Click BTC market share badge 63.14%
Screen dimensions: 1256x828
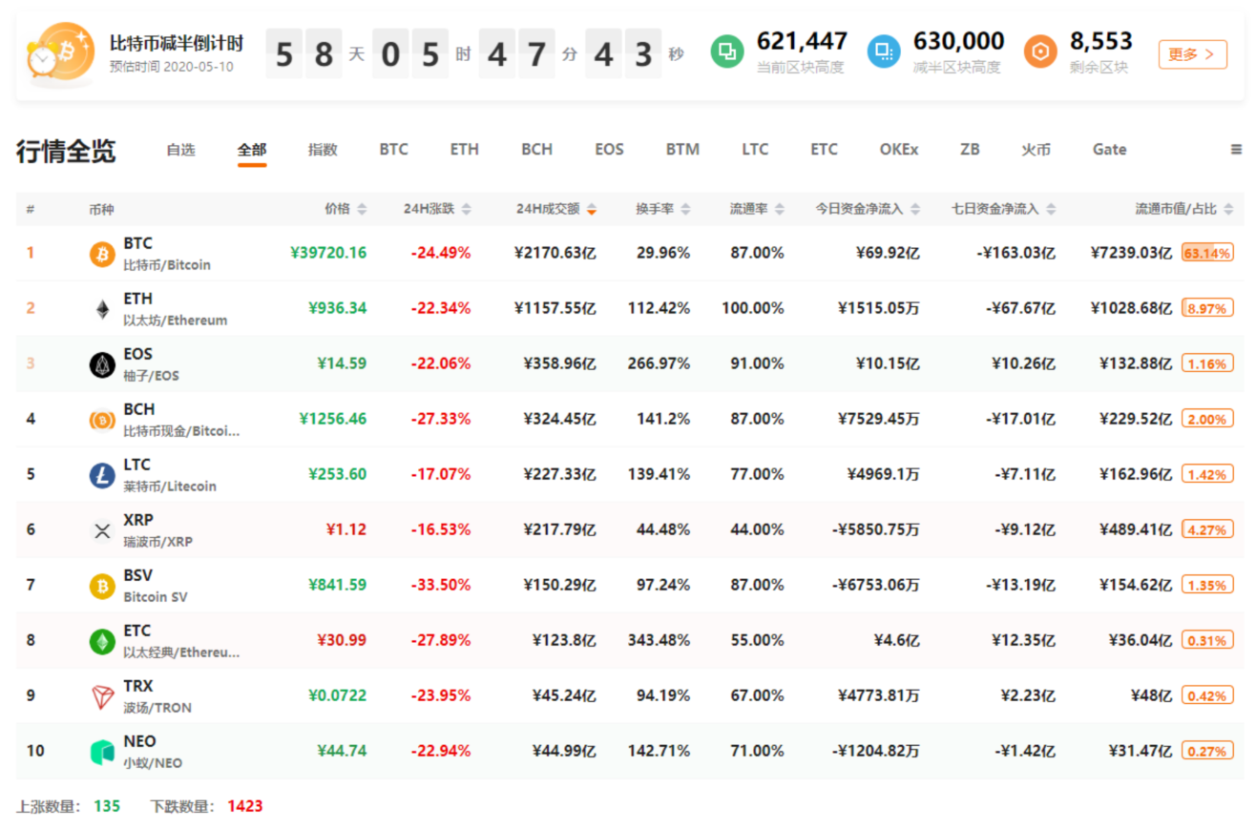(1207, 253)
